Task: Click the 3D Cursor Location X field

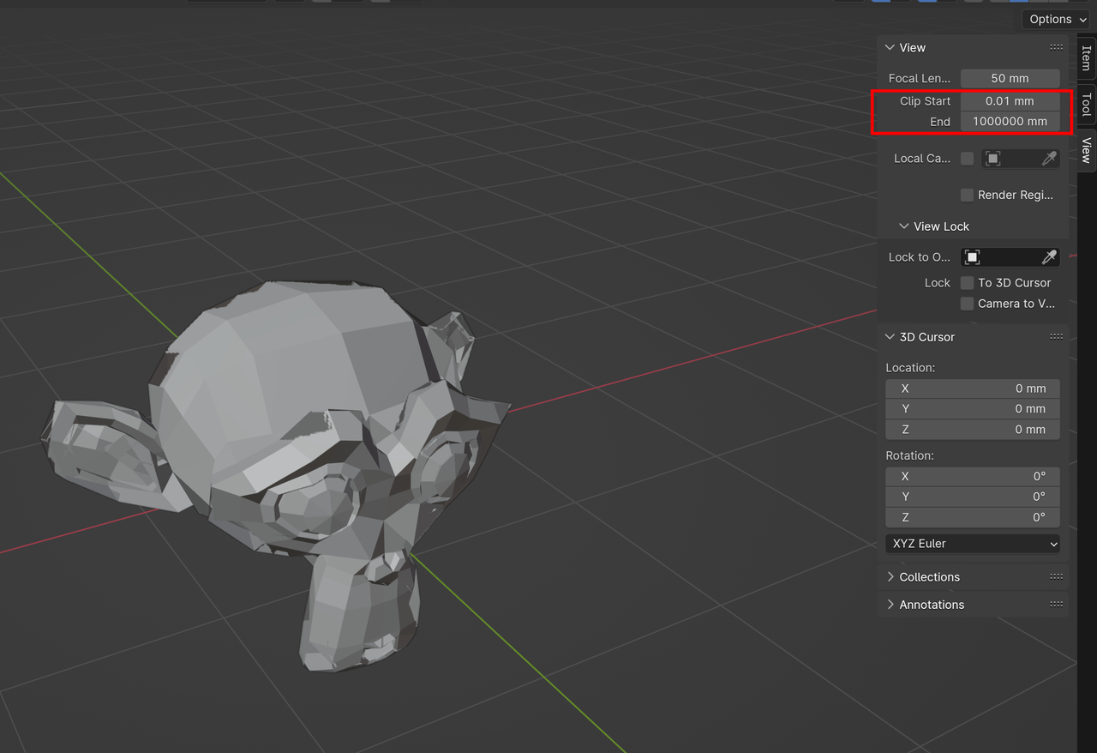Action: (x=973, y=389)
